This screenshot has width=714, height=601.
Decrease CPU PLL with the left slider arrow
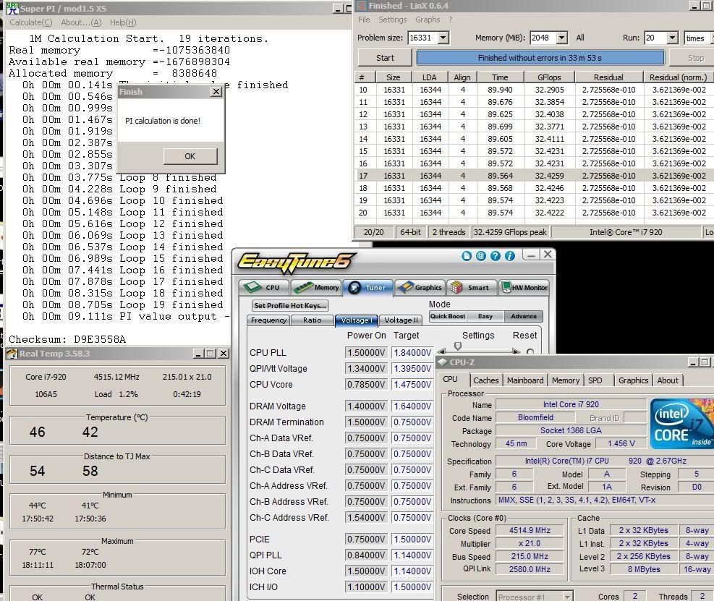(441, 351)
